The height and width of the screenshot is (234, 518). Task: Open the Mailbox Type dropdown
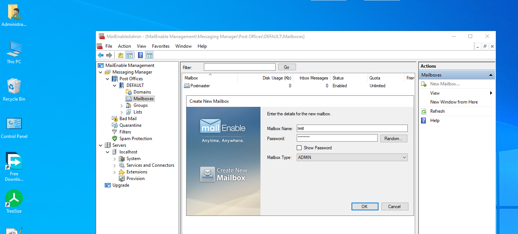(x=352, y=157)
